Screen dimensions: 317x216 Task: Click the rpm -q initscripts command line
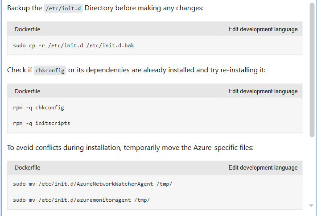(x=41, y=123)
